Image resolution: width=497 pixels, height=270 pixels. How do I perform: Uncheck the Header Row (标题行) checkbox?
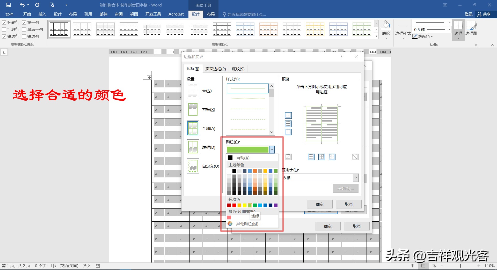(4, 22)
